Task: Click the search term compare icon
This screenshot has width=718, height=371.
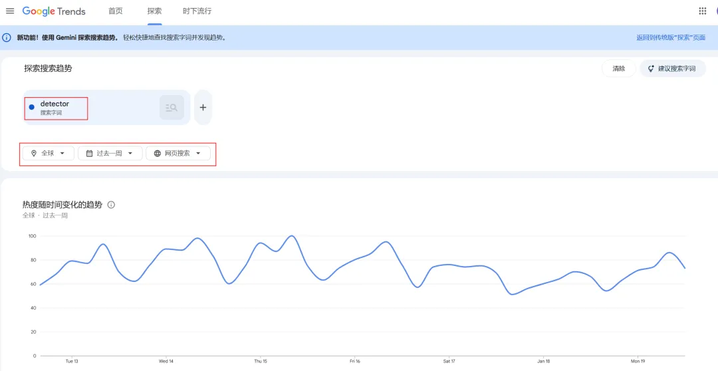Action: pyautogui.click(x=172, y=108)
